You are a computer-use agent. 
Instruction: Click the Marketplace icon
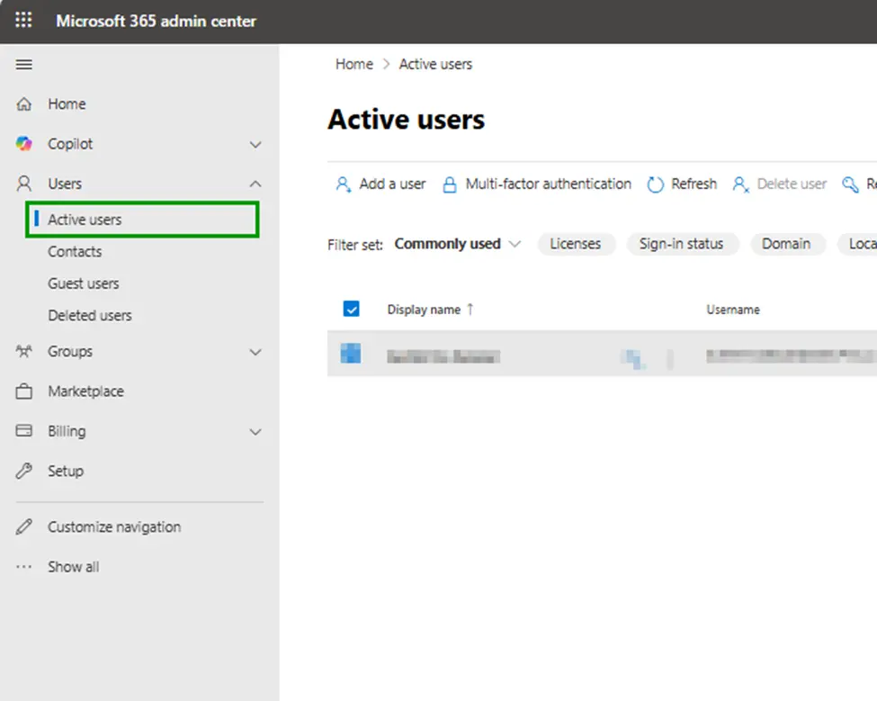pyautogui.click(x=24, y=391)
